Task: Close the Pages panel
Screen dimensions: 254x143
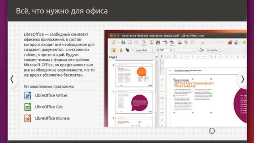Action: pyautogui.click(x=156, y=57)
